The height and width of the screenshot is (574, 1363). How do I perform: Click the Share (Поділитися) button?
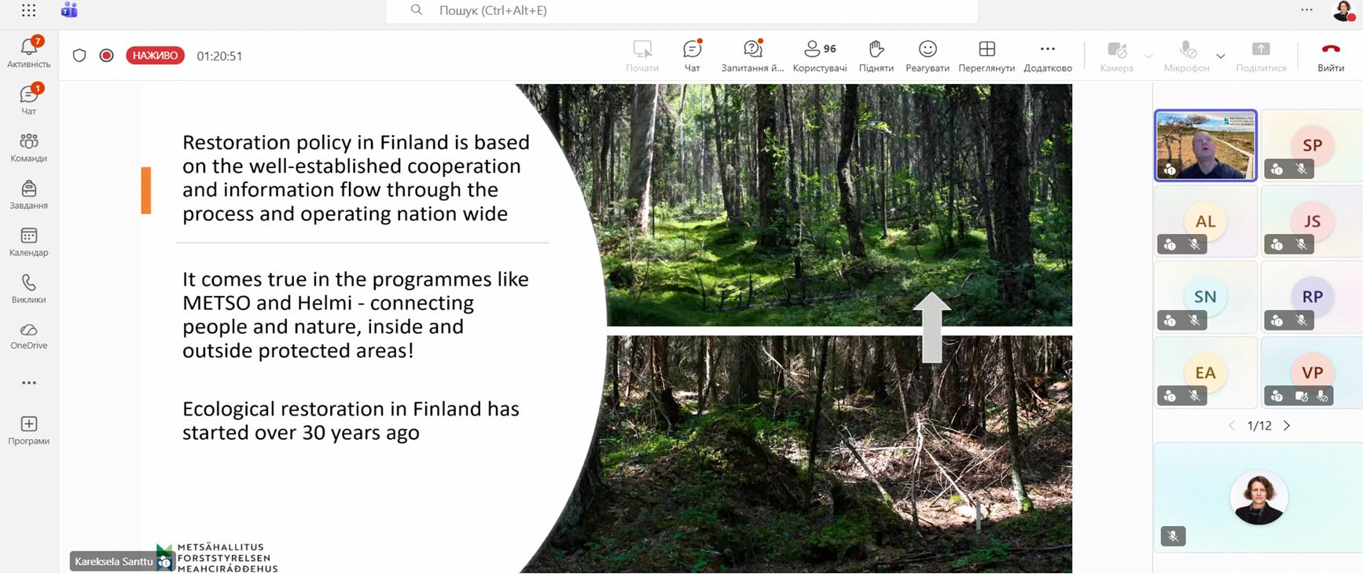pyautogui.click(x=1261, y=56)
